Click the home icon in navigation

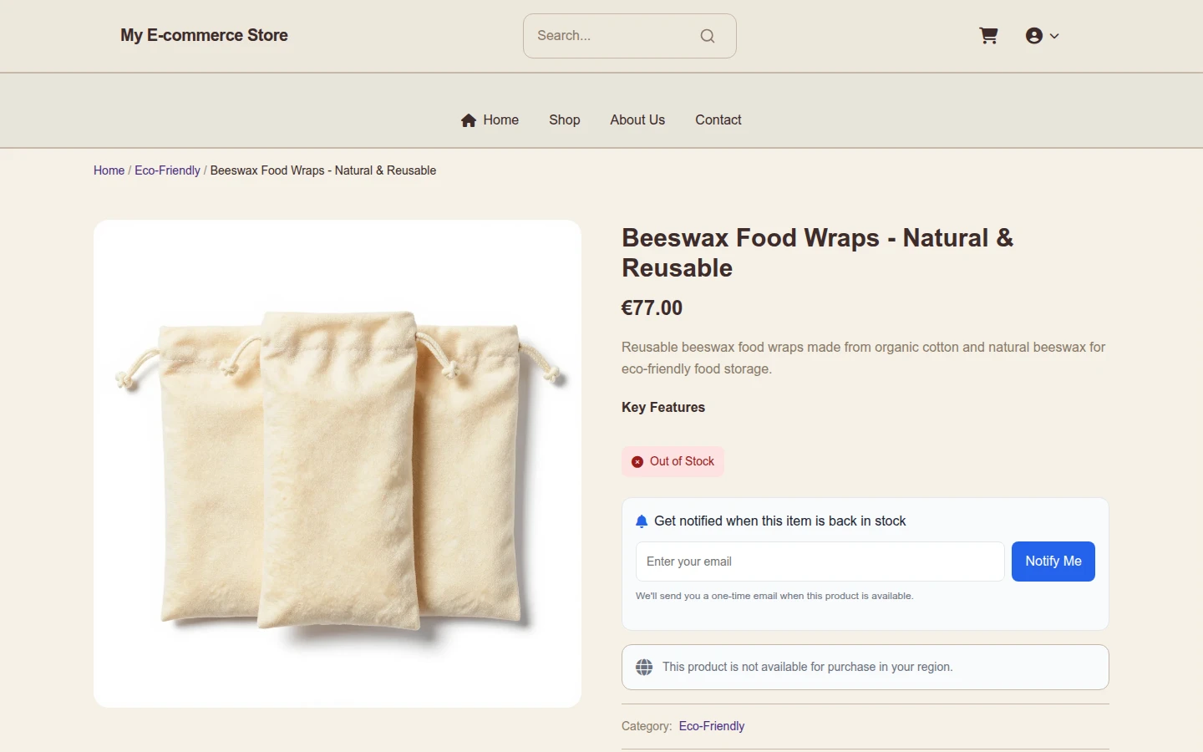tap(469, 120)
